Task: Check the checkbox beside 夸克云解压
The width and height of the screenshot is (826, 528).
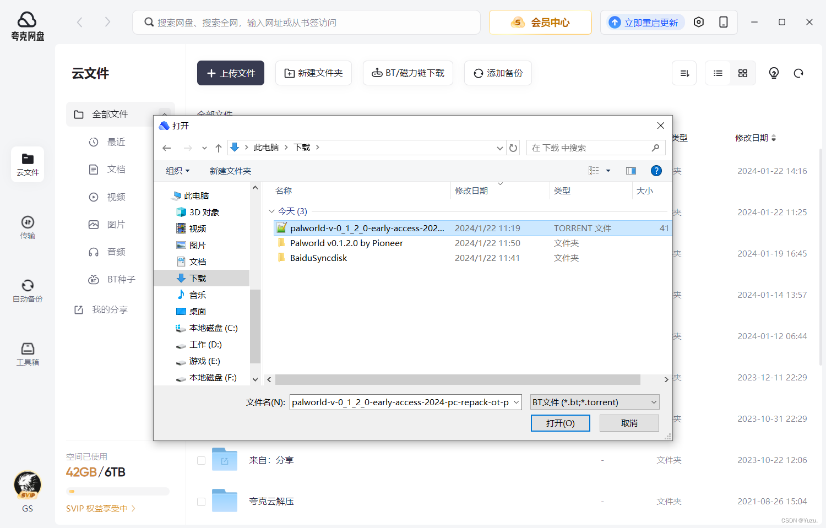Action: click(201, 501)
